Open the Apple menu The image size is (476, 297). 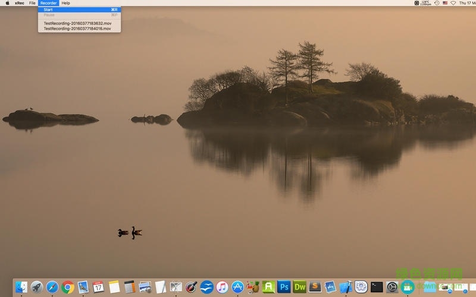click(x=8, y=3)
